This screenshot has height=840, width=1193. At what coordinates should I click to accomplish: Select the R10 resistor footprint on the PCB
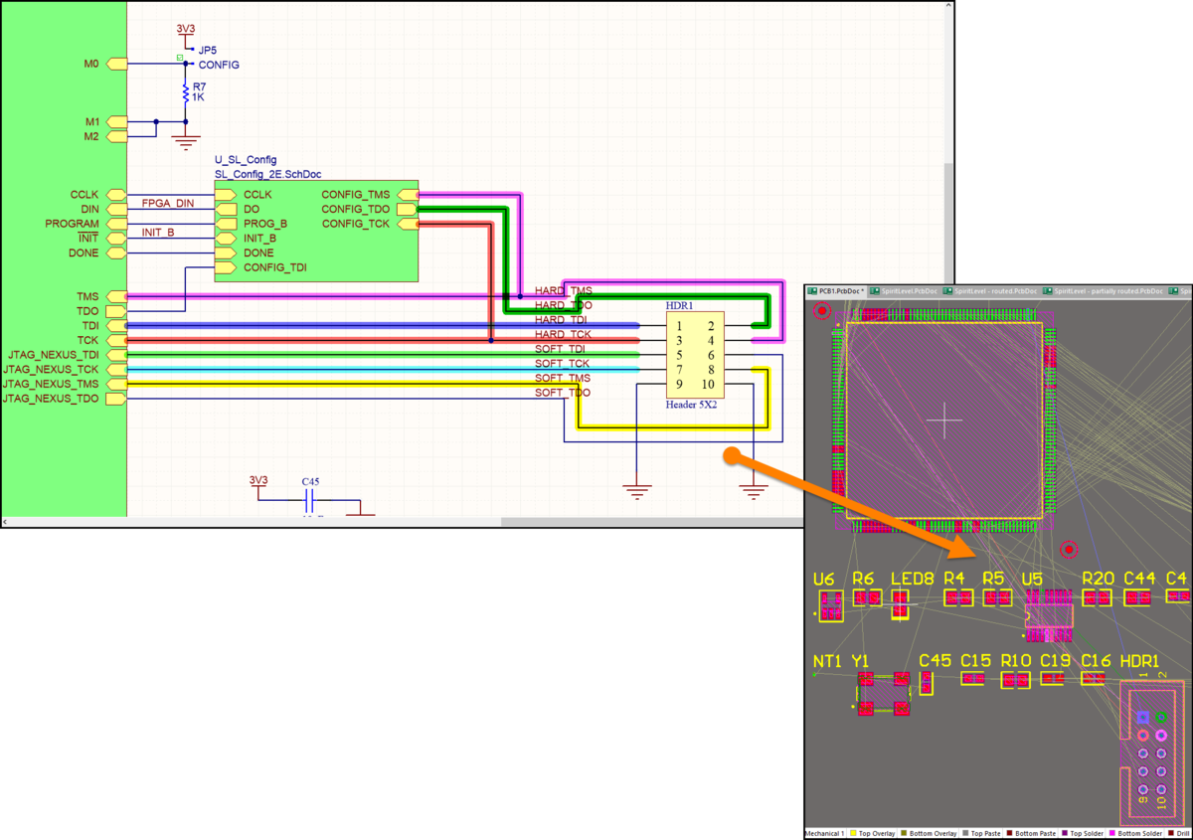[1016, 680]
